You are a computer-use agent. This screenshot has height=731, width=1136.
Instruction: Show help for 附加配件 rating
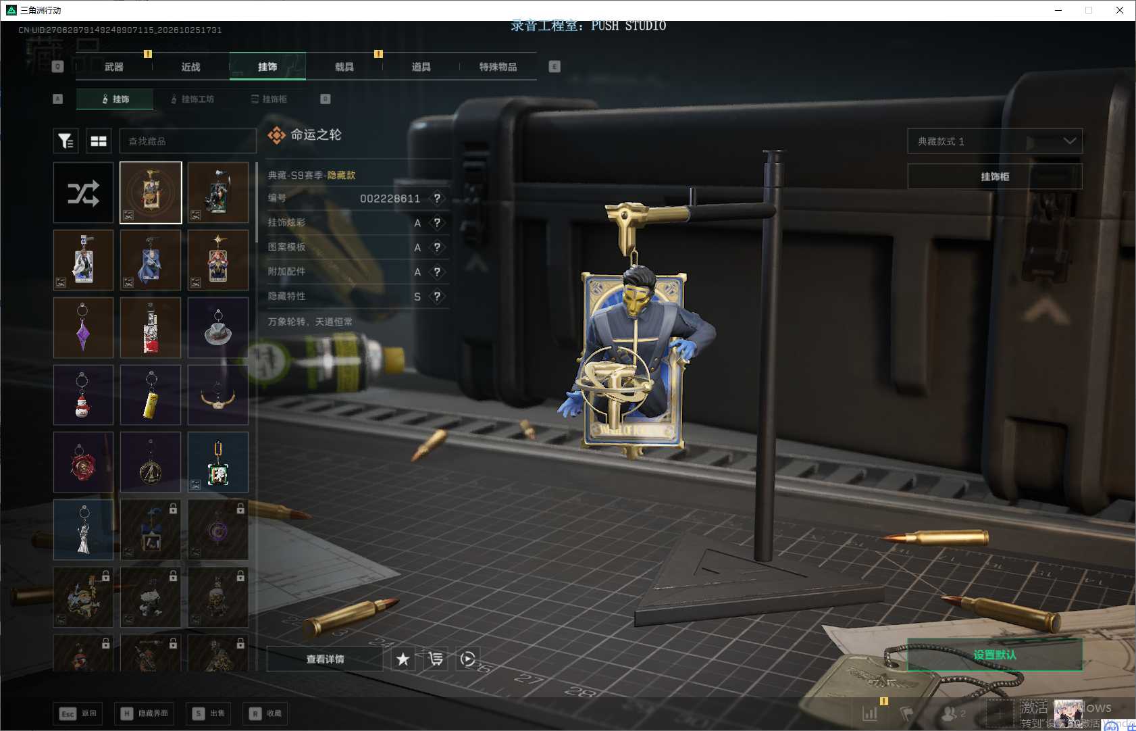click(437, 272)
